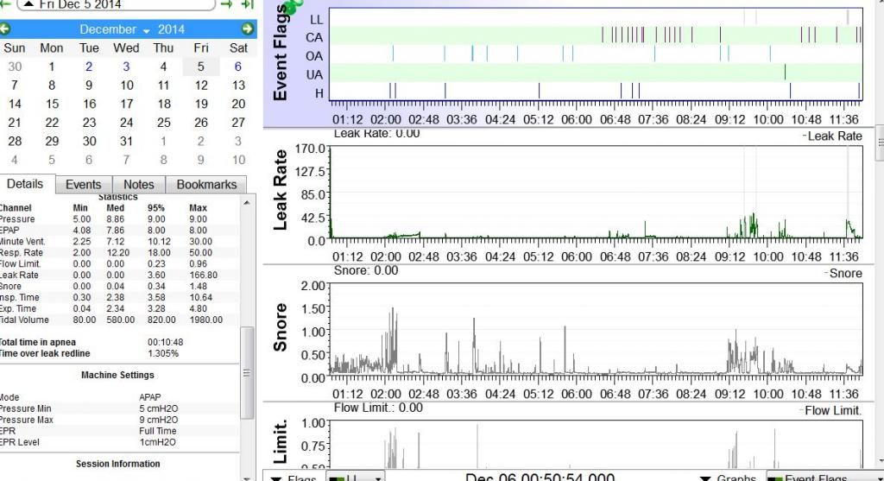Click the Event Flags graph vertical title
This screenshot has height=481, width=884.
[x=281, y=53]
